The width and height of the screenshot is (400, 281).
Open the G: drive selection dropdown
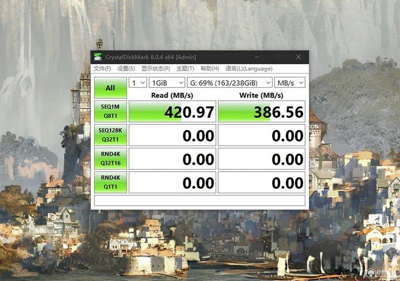coord(229,82)
